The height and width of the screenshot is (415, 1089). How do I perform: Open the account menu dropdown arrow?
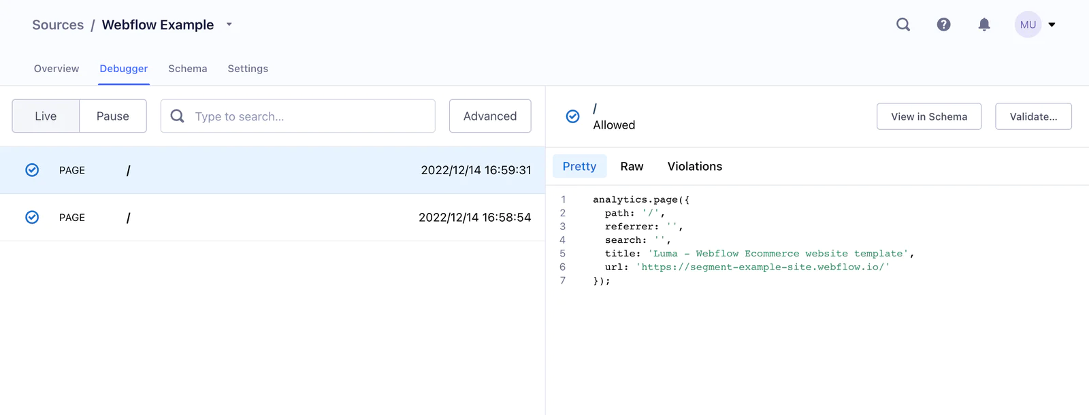point(1052,24)
